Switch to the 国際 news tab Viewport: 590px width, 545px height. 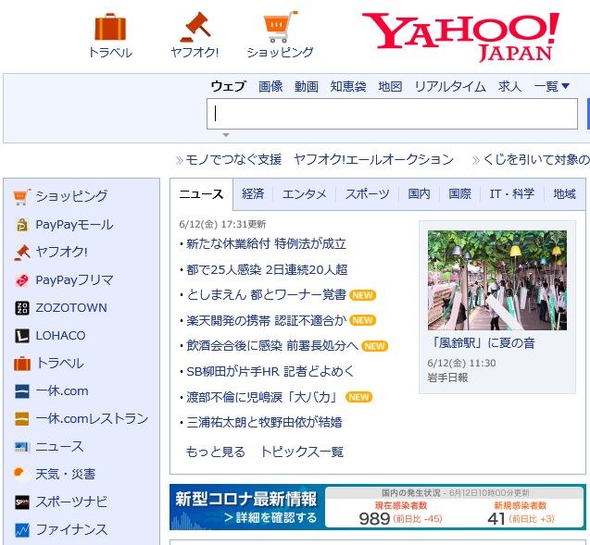coord(459,194)
